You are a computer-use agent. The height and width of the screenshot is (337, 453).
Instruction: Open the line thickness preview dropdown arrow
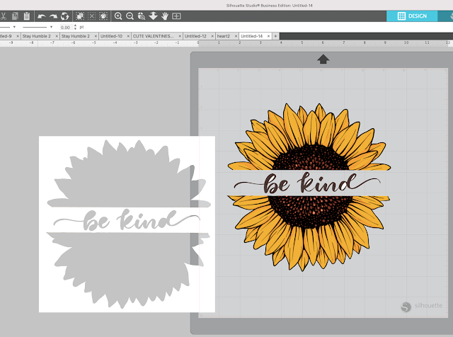(x=51, y=27)
